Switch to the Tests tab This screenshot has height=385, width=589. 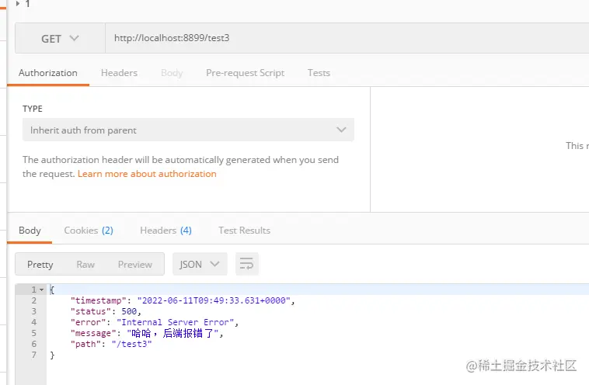[x=319, y=73]
